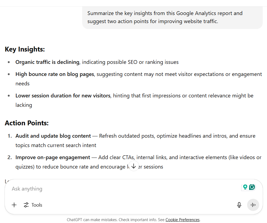Click the High bounce rate bullet text
The height and width of the screenshot is (223, 267).
coord(55,74)
